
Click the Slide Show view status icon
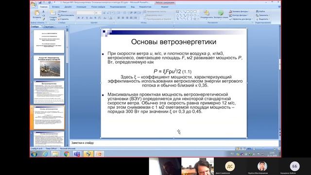coord(244,149)
